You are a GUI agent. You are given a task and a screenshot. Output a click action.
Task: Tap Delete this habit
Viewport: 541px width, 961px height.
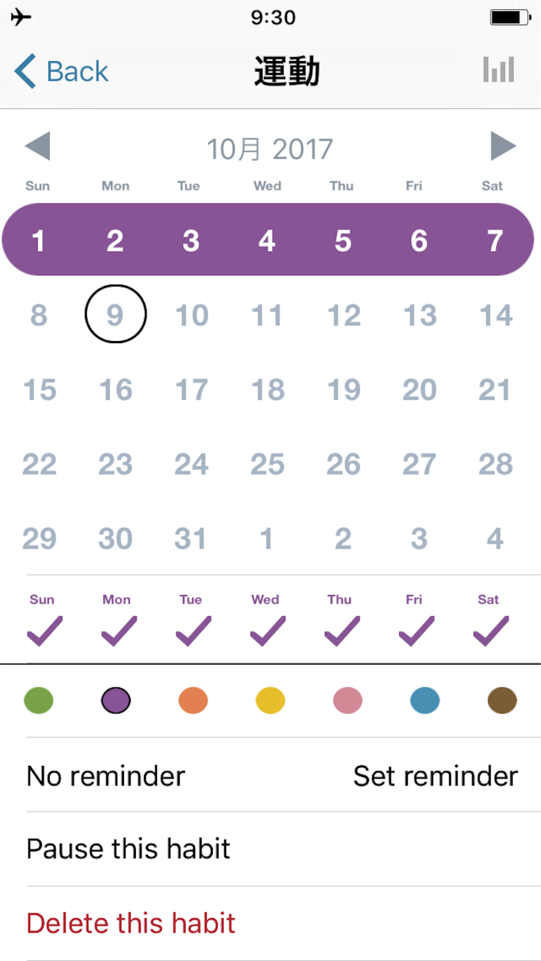coord(131,923)
